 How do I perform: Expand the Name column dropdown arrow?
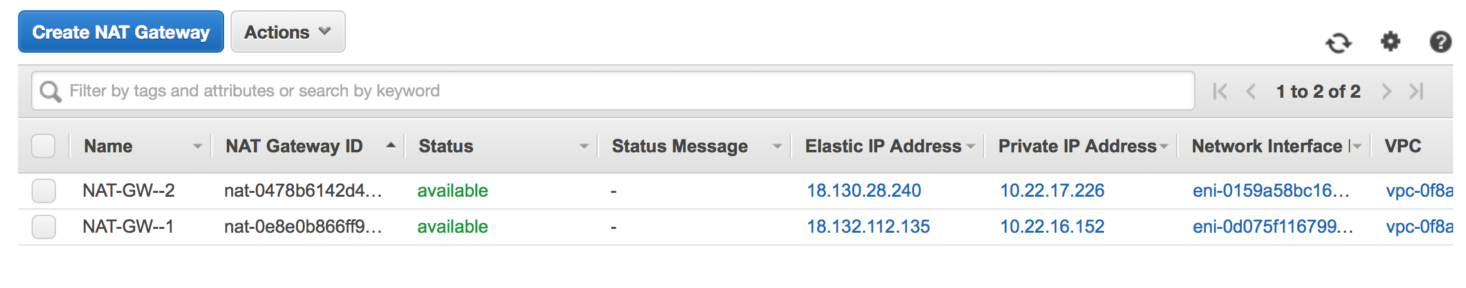(198, 147)
